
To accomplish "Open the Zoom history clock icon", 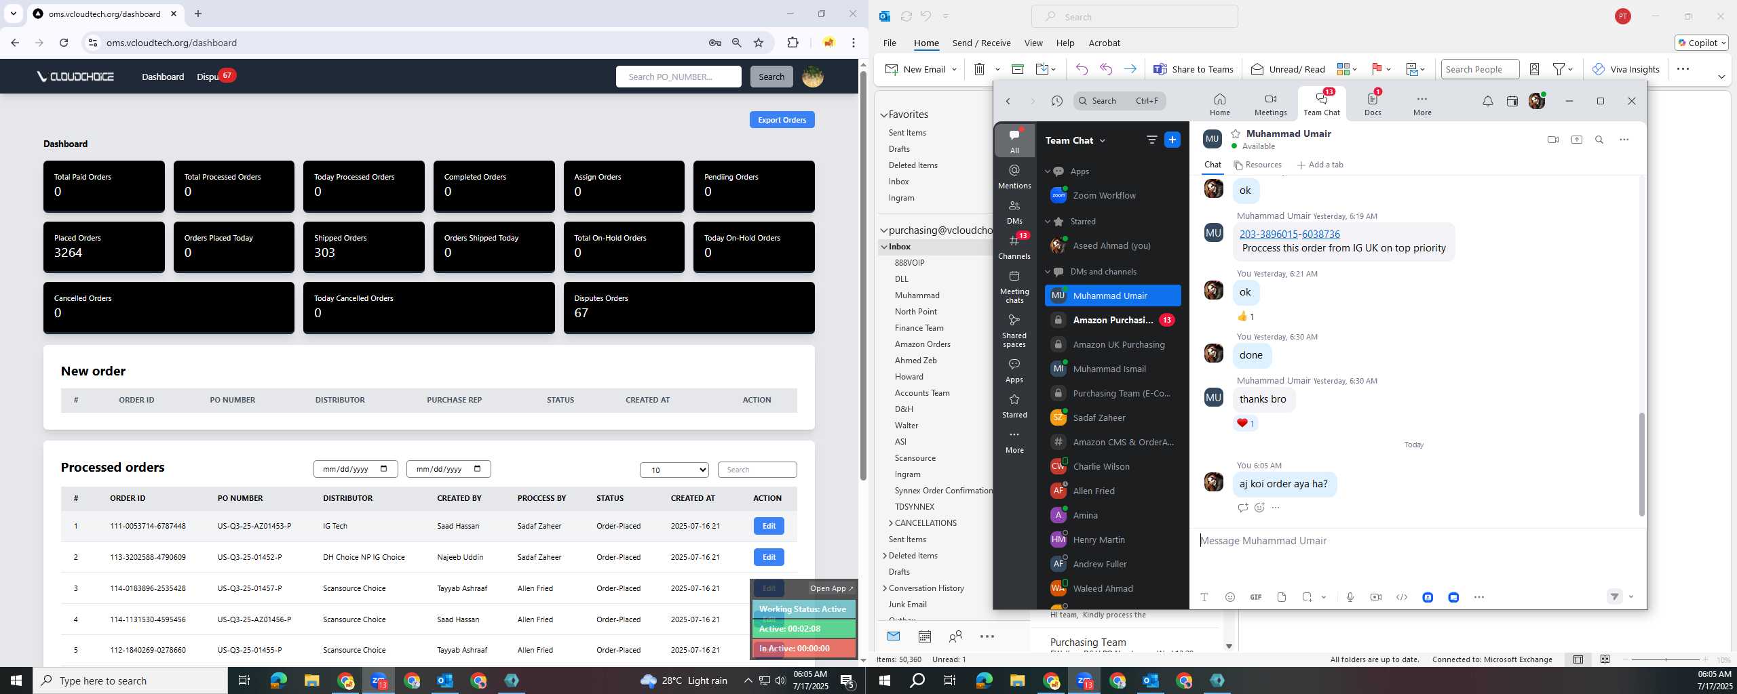I will point(1056,101).
